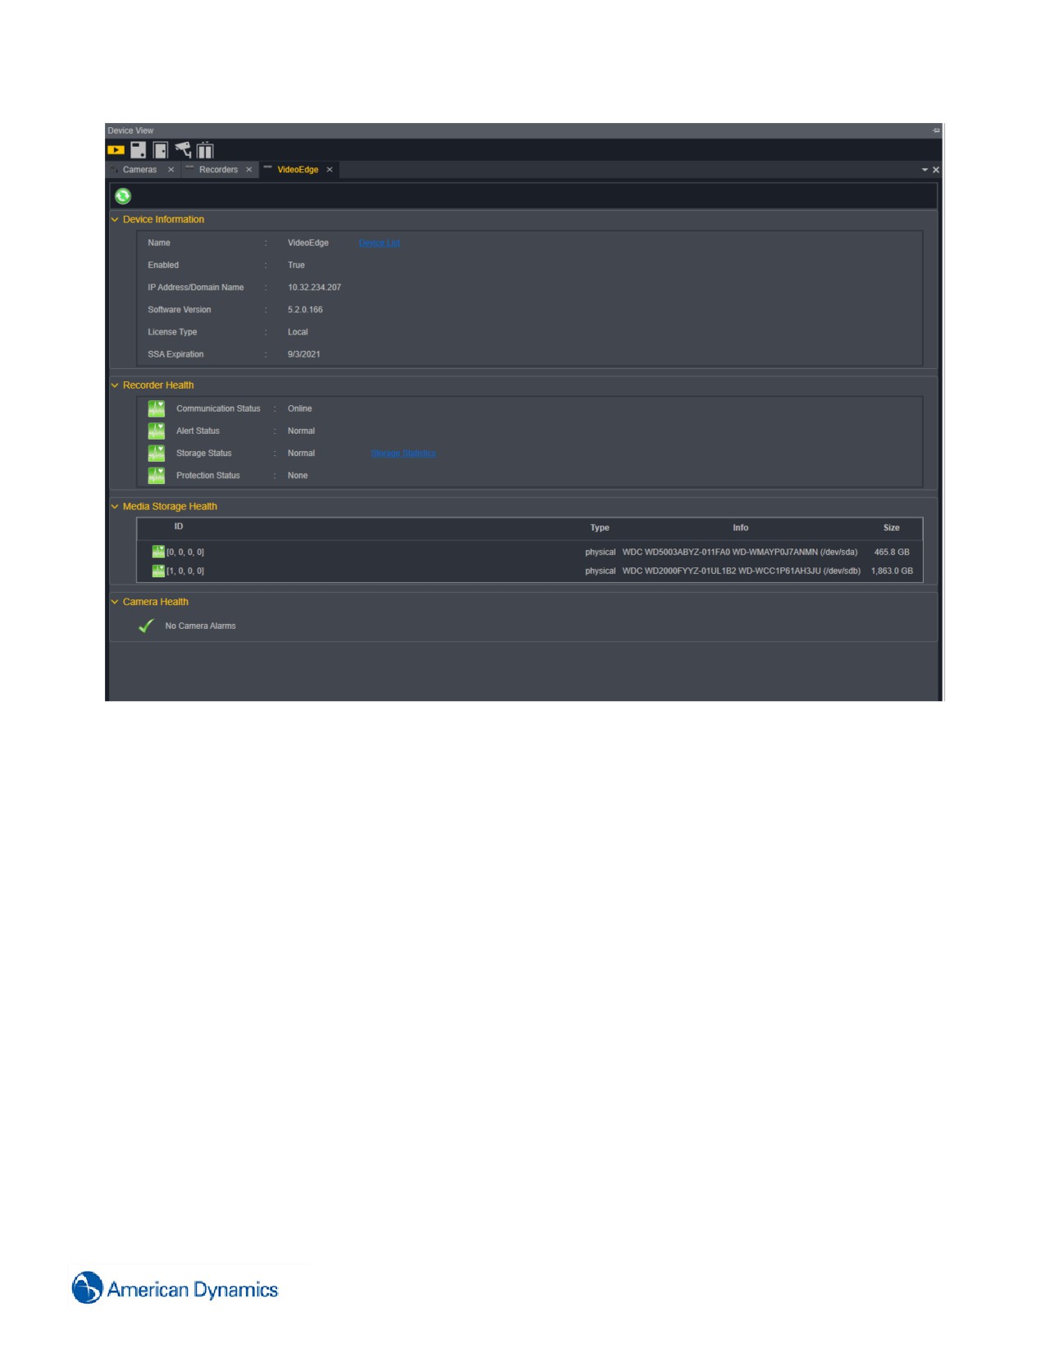Click health icon for disk [1, 0, 0, 0]
Screen dimensions: 1045x1353
[158, 571]
